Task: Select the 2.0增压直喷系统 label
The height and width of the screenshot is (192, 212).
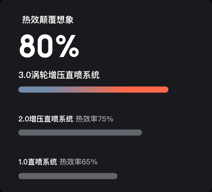Action: pyautogui.click(x=46, y=119)
